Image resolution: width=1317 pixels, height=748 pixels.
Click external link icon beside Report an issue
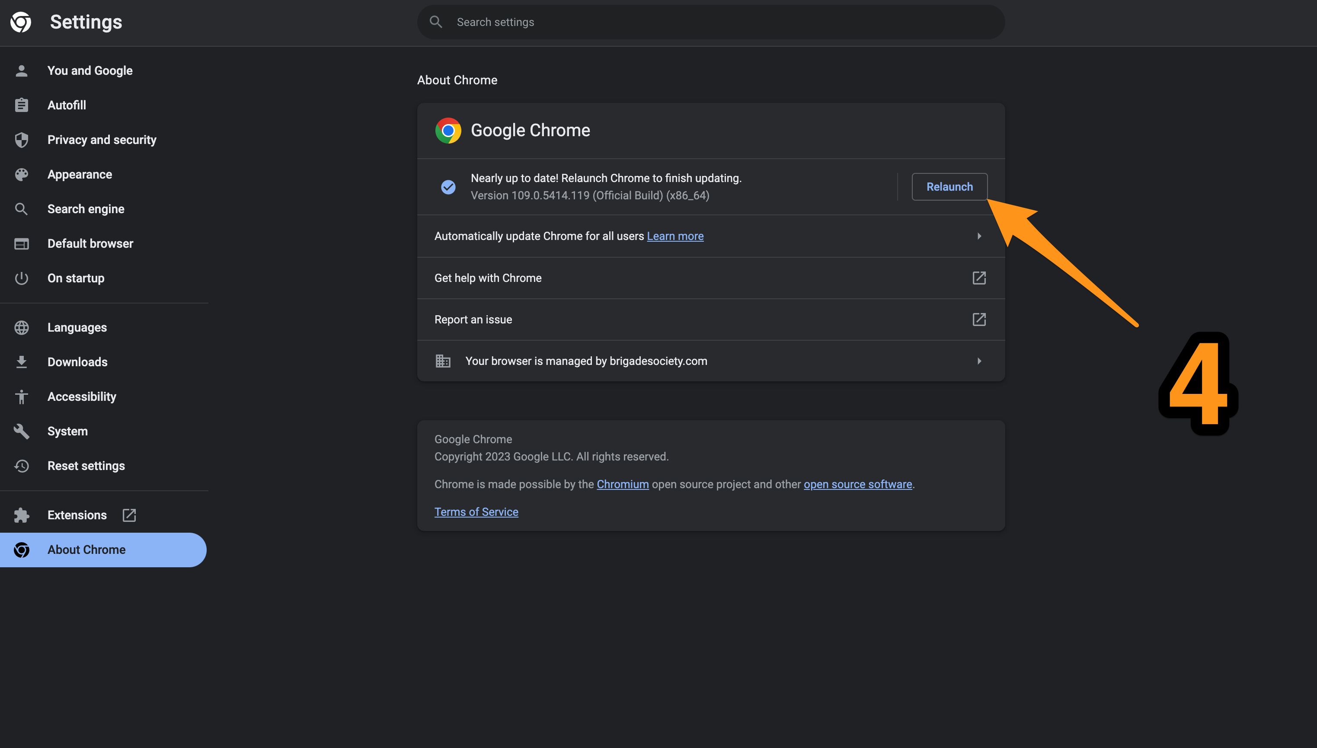point(979,320)
